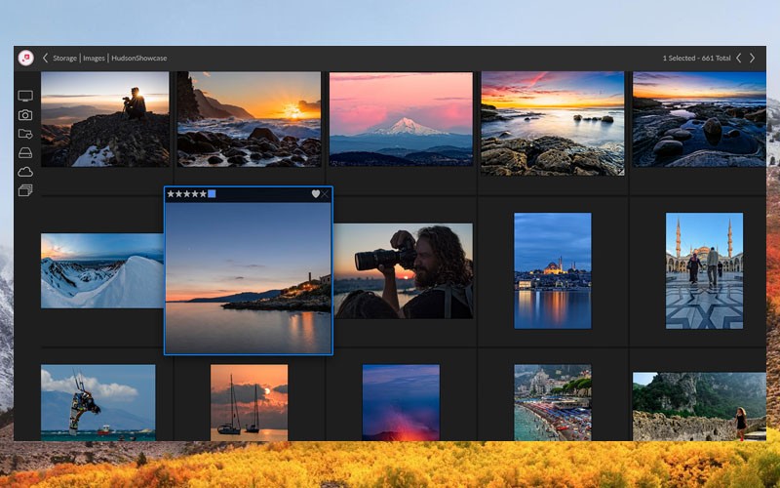Select the photographer silhouette on rock thumbnail
Image resolution: width=780 pixels, height=488 pixels.
pos(105,119)
